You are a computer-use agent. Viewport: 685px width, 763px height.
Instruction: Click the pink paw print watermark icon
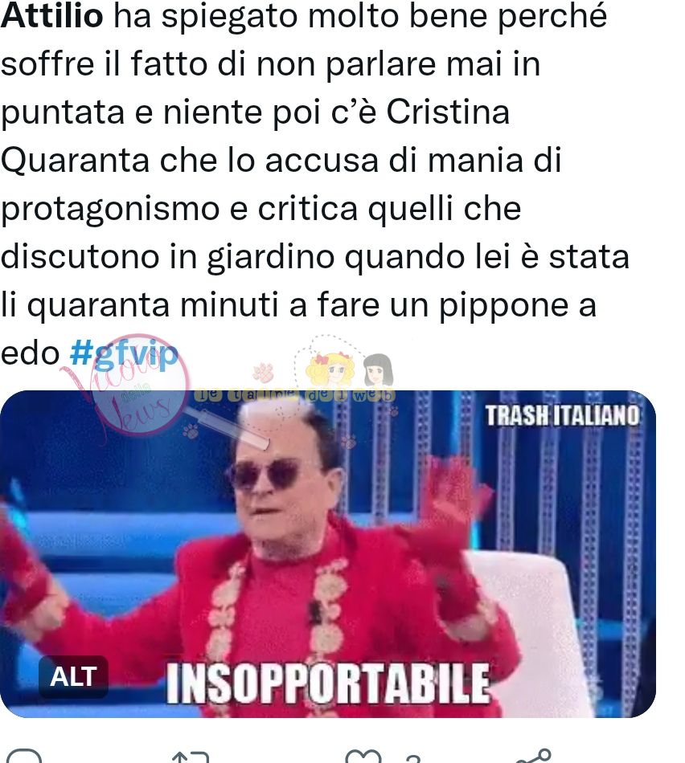tap(264, 372)
